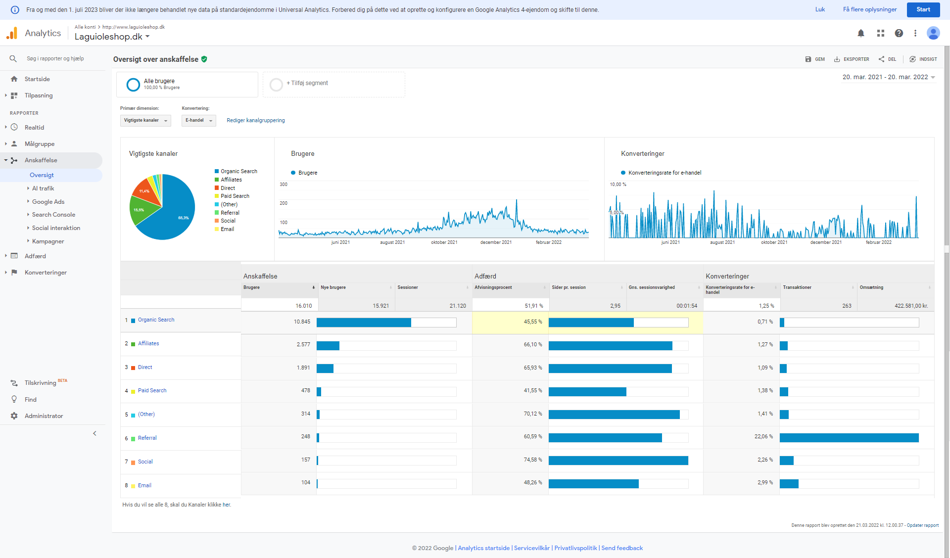Open the Vigtigste kanaler dimension dropdown

click(x=145, y=121)
